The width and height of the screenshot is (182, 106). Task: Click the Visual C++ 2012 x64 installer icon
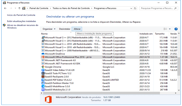click(x=43, y=41)
